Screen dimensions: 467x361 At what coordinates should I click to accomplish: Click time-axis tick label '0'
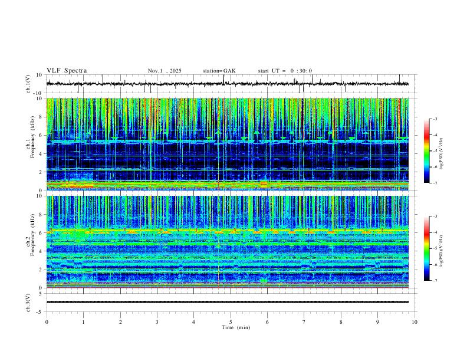47,322
